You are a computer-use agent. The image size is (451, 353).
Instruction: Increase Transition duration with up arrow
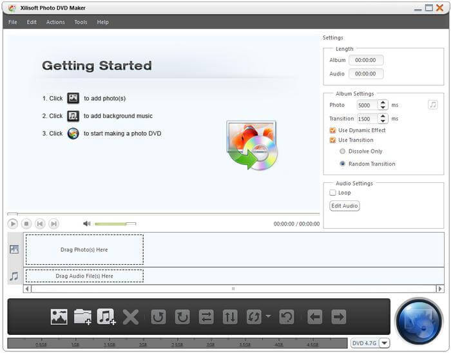pos(383,116)
